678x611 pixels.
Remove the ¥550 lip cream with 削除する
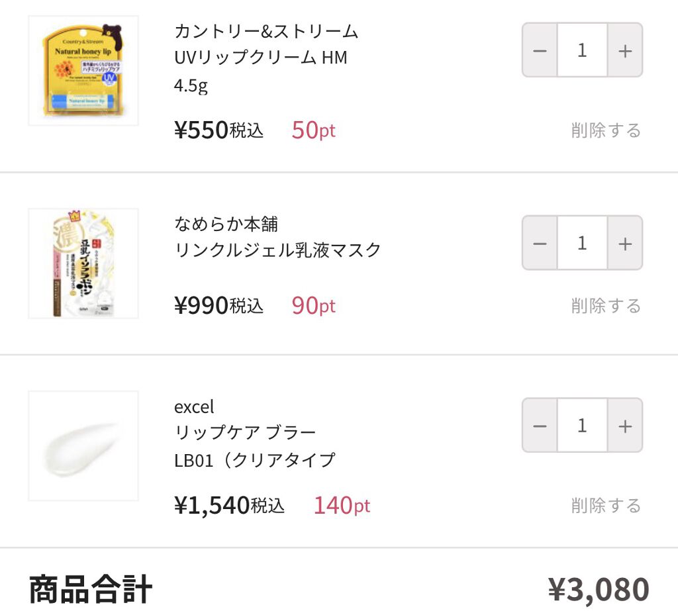coord(606,130)
